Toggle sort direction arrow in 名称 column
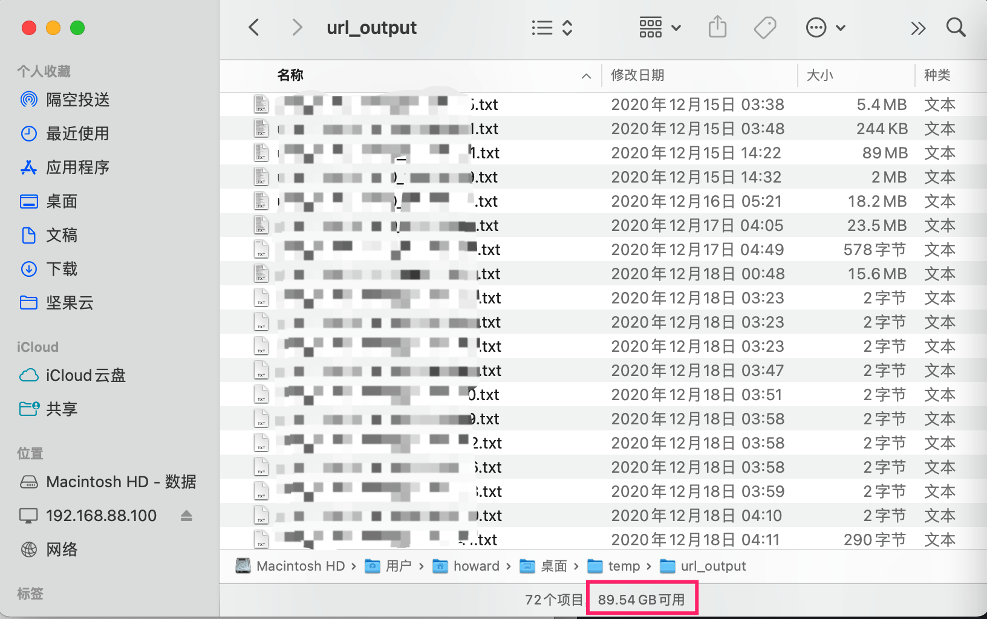Image resolution: width=987 pixels, height=619 pixels. 586,76
